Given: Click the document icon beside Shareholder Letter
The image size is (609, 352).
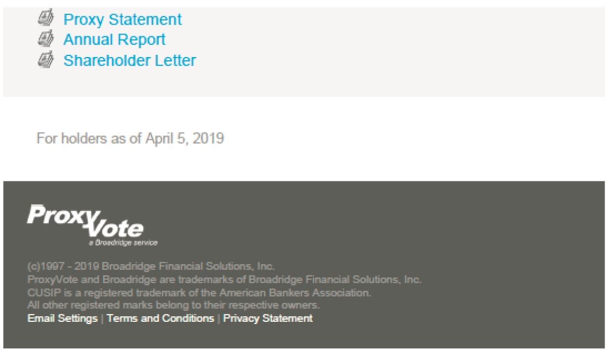Looking at the screenshot, I should pos(46,59).
